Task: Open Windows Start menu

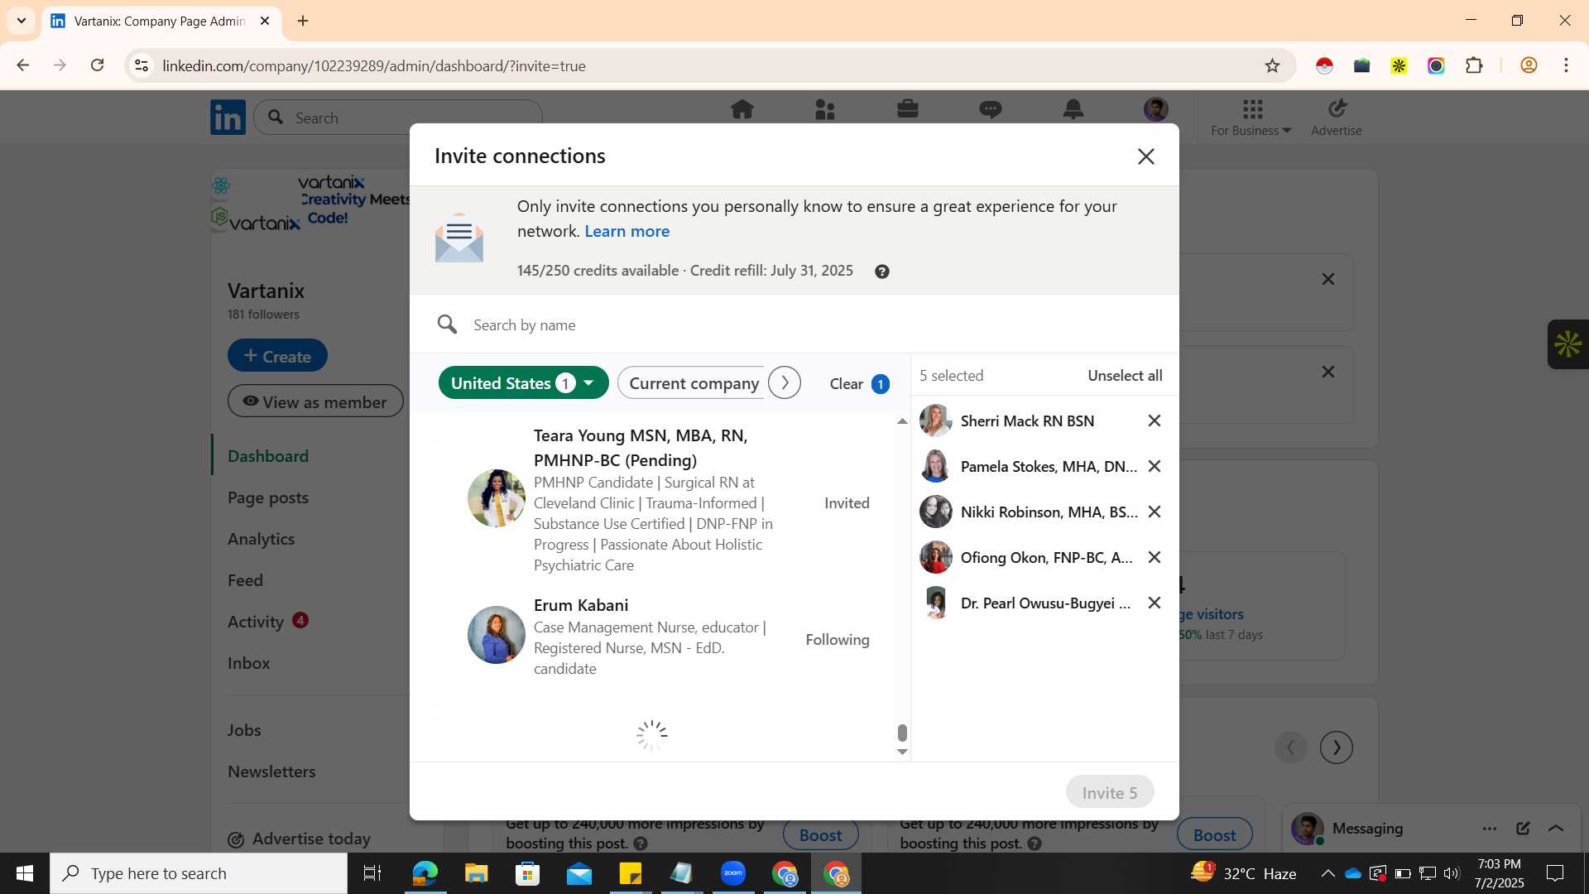Action: (25, 873)
